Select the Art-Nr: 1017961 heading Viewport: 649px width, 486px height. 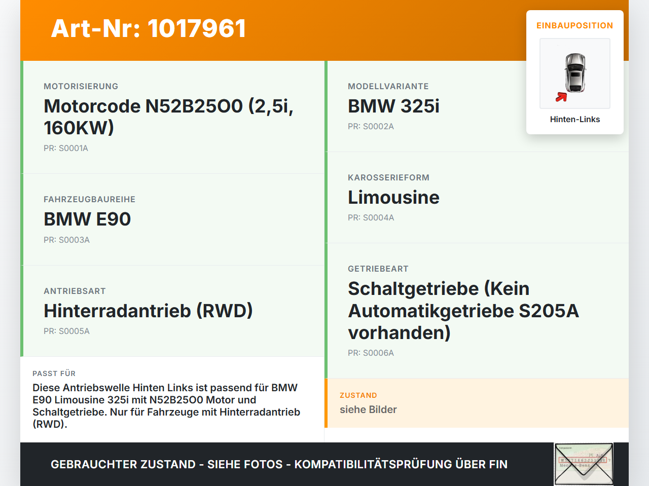coord(149,28)
